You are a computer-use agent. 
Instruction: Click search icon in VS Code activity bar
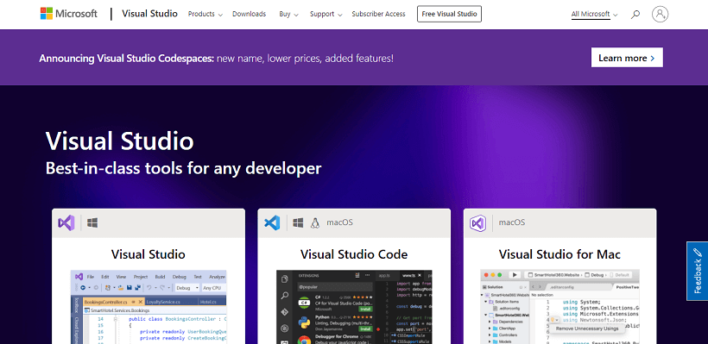tap(284, 296)
